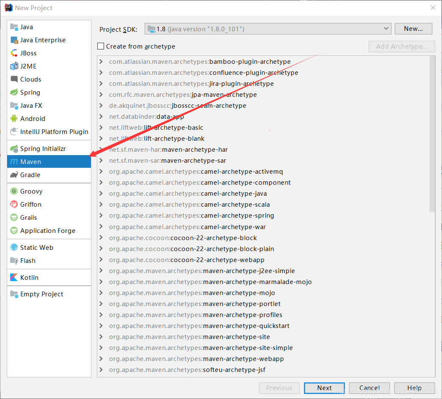Screen dimensions: 442x399
Task: Click the Groovy G icon
Action: pyautogui.click(x=14, y=191)
